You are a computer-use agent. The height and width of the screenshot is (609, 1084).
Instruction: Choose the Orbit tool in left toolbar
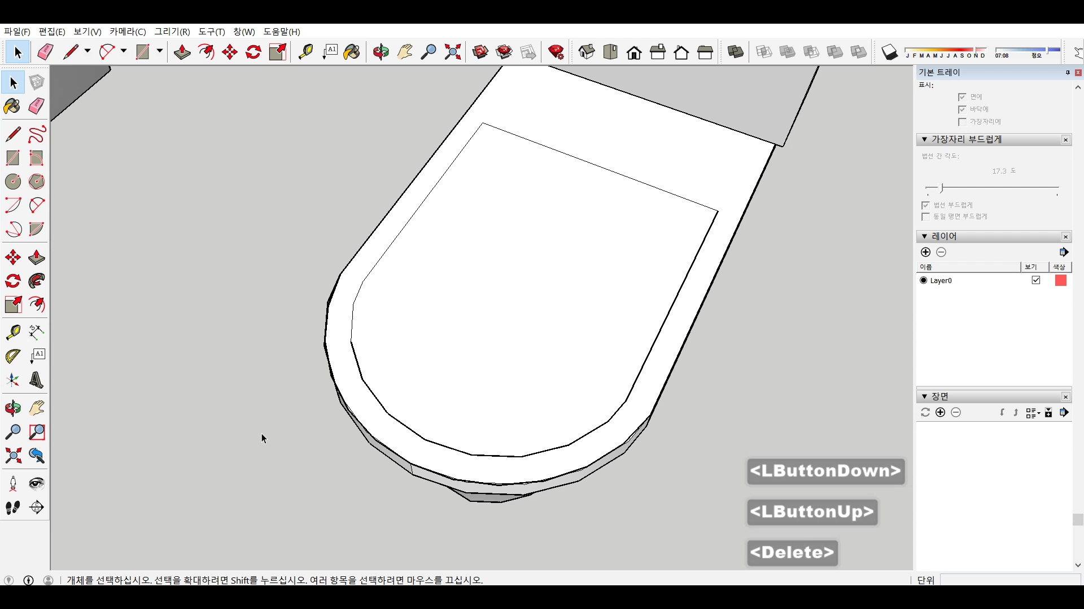tap(12, 408)
